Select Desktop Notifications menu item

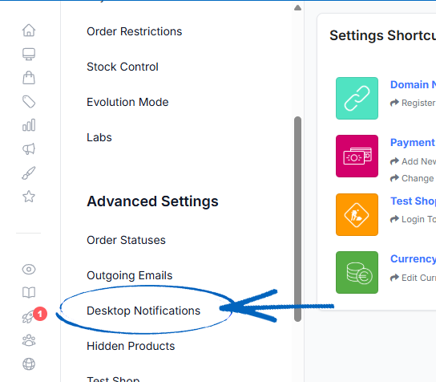[x=143, y=311]
